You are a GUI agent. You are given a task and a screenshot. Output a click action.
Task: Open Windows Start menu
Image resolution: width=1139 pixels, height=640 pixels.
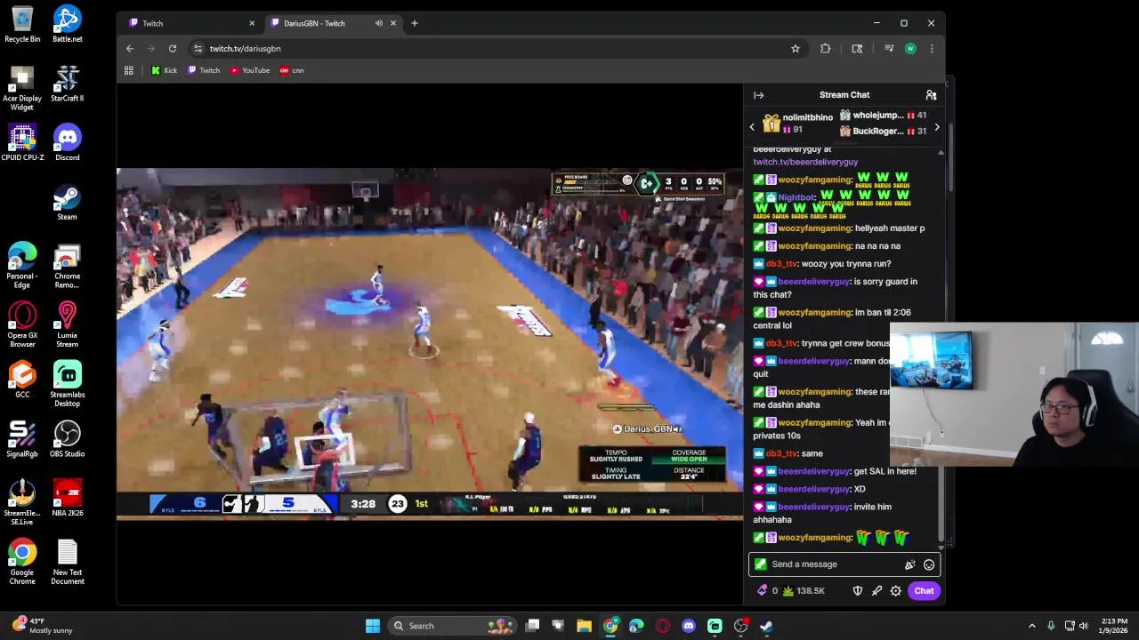tap(373, 626)
